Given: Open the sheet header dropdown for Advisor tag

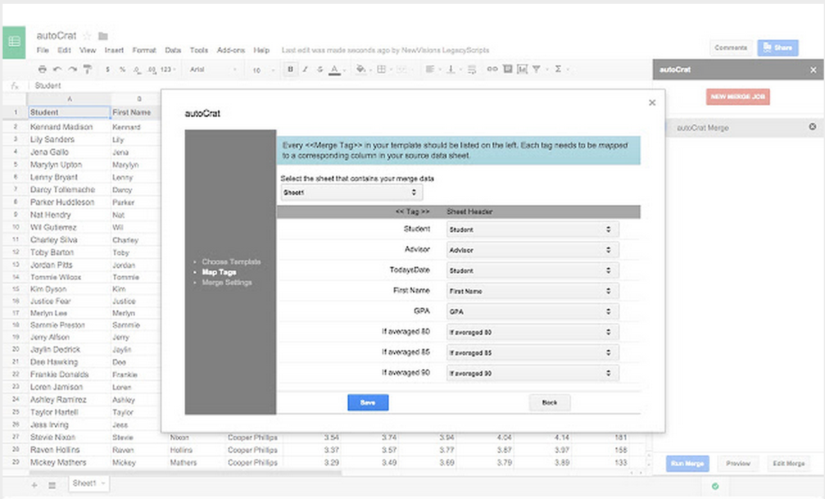Looking at the screenshot, I should (532, 249).
